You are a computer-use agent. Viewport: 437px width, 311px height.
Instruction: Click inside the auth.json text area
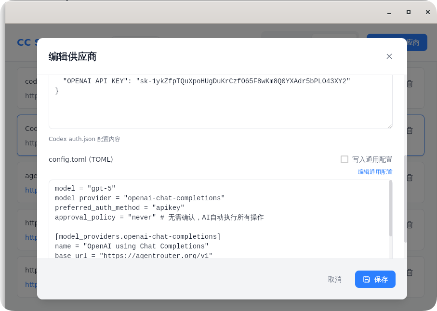(221, 102)
